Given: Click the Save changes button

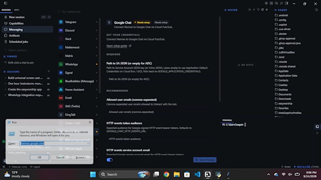Looking at the screenshot, I should click(x=205, y=160).
